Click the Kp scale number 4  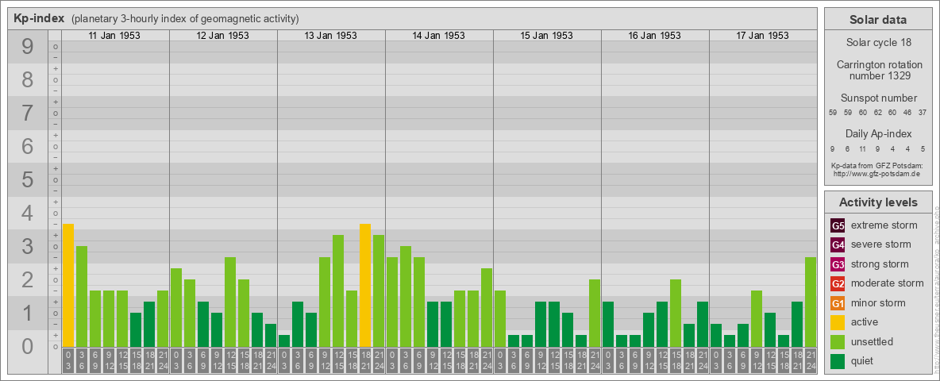(x=28, y=214)
